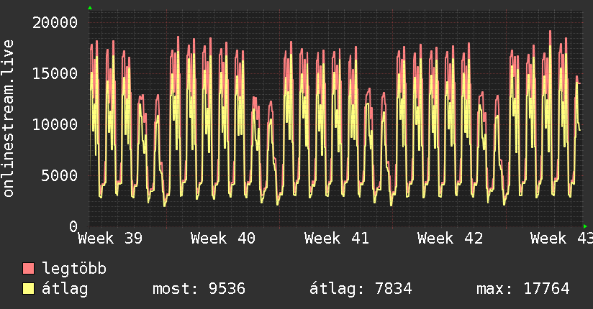Screen dimensions: 593x309
Task: Click the onlinestream.live vertical axis title
Action: point(8,119)
